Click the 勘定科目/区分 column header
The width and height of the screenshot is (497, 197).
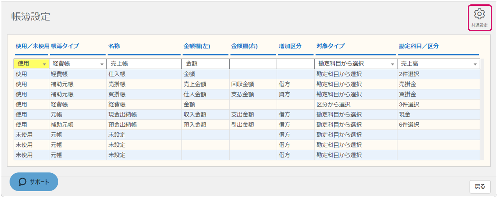tap(419, 46)
